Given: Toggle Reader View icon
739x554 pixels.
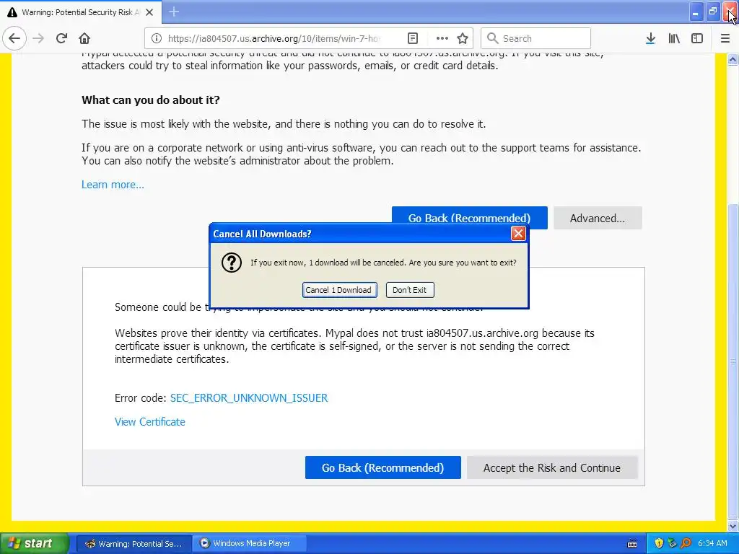Looking at the screenshot, I should click(x=412, y=38).
